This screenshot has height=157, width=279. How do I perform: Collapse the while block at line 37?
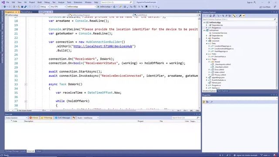[26, 101]
